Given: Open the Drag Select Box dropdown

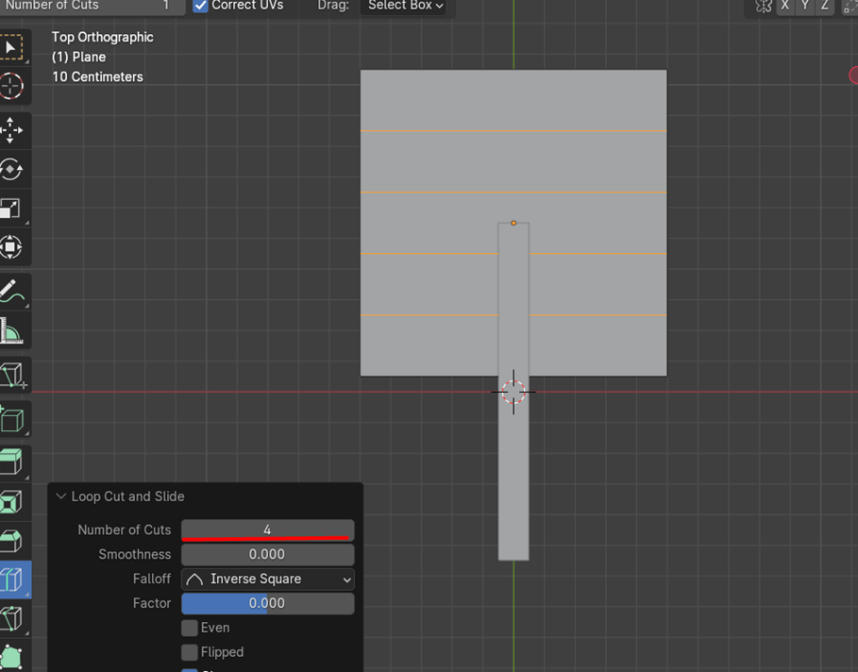Looking at the screenshot, I should pos(405,6).
